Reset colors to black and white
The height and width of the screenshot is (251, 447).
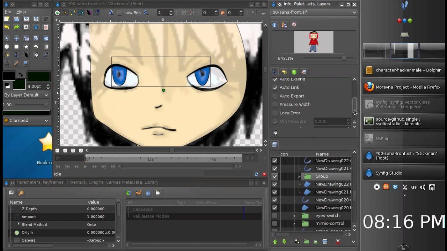coord(7,85)
